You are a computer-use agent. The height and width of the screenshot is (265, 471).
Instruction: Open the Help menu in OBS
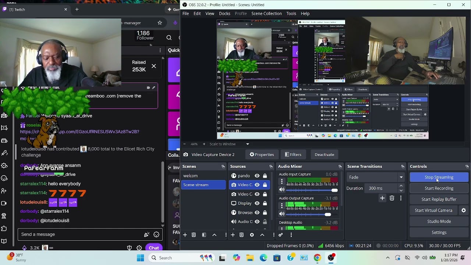pos(305,14)
